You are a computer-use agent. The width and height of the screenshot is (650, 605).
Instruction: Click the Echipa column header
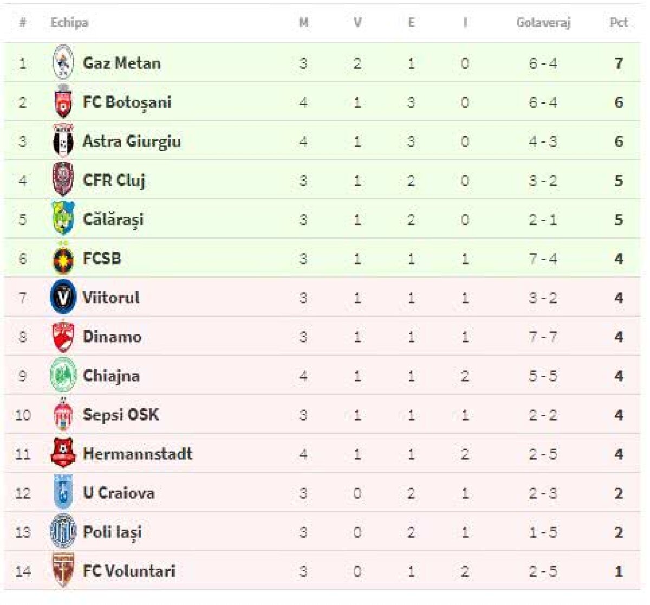coord(69,23)
